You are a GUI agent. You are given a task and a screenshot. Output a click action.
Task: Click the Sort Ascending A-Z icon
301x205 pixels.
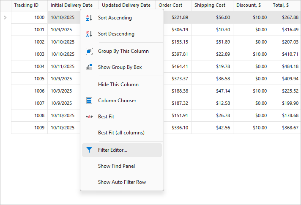[89, 18]
